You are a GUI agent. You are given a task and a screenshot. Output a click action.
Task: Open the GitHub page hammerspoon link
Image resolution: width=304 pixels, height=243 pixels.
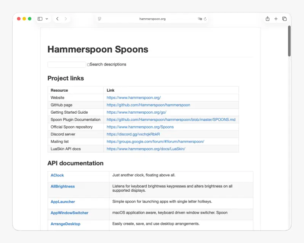[x=148, y=105]
